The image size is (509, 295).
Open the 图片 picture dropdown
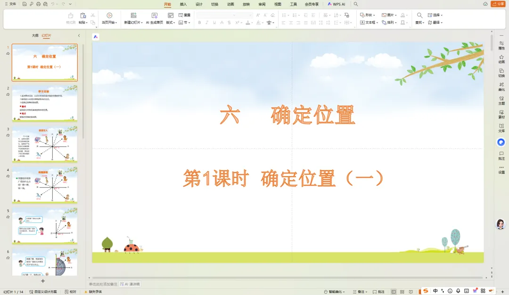tap(389, 15)
